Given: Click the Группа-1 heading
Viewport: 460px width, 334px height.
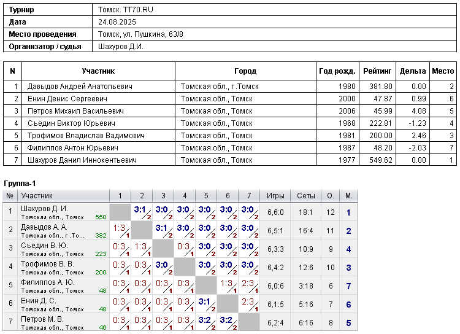Looking at the screenshot, I should point(20,184).
